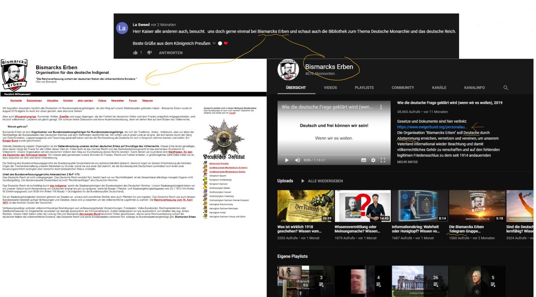
Task: Click 'Herzogtum Anhalt' in state list
Action: pyautogui.click(x=218, y=212)
